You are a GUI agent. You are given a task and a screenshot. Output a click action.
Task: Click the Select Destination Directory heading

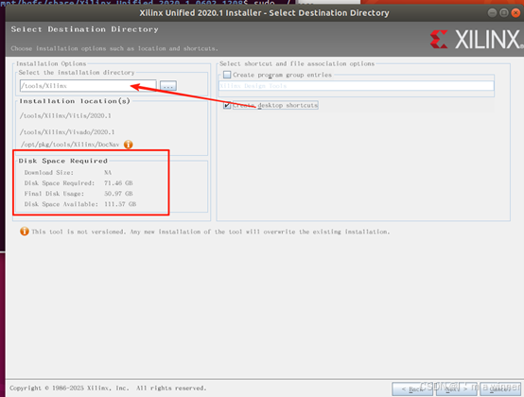84,29
